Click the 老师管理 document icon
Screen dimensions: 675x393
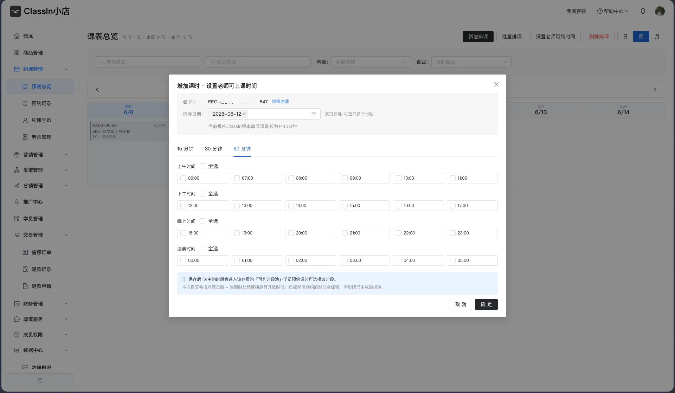[x=25, y=137]
